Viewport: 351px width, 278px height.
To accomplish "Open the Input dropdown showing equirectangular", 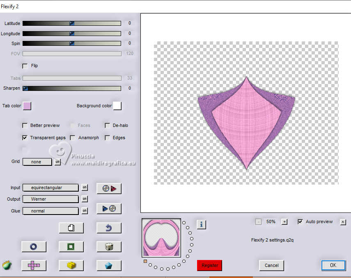I will [50, 188].
